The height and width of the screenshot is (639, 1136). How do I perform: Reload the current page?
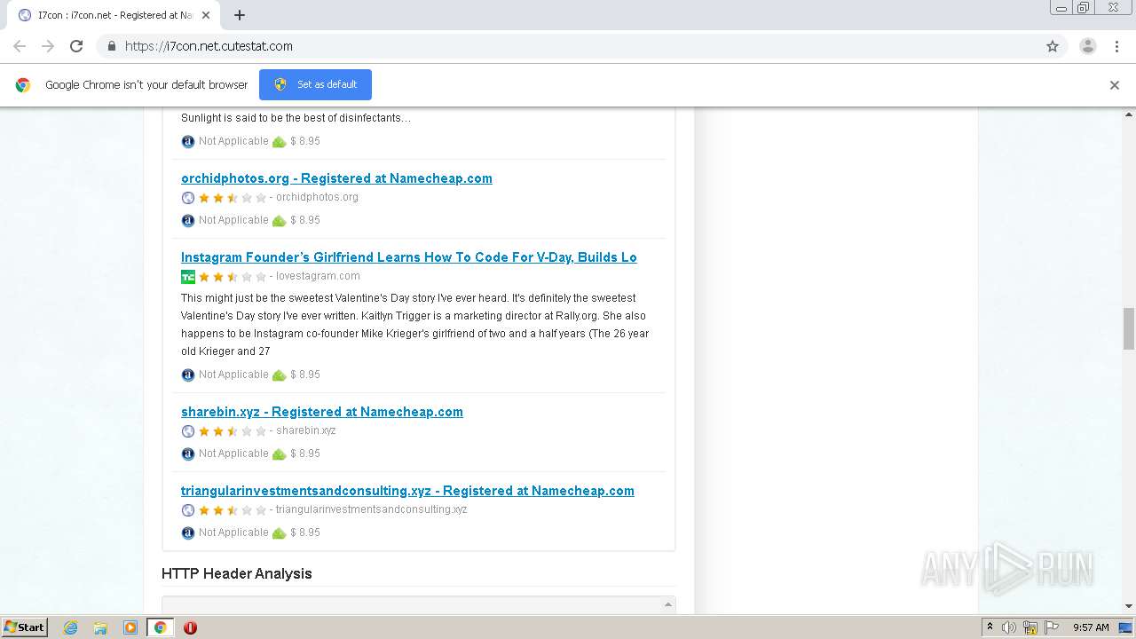[76, 46]
